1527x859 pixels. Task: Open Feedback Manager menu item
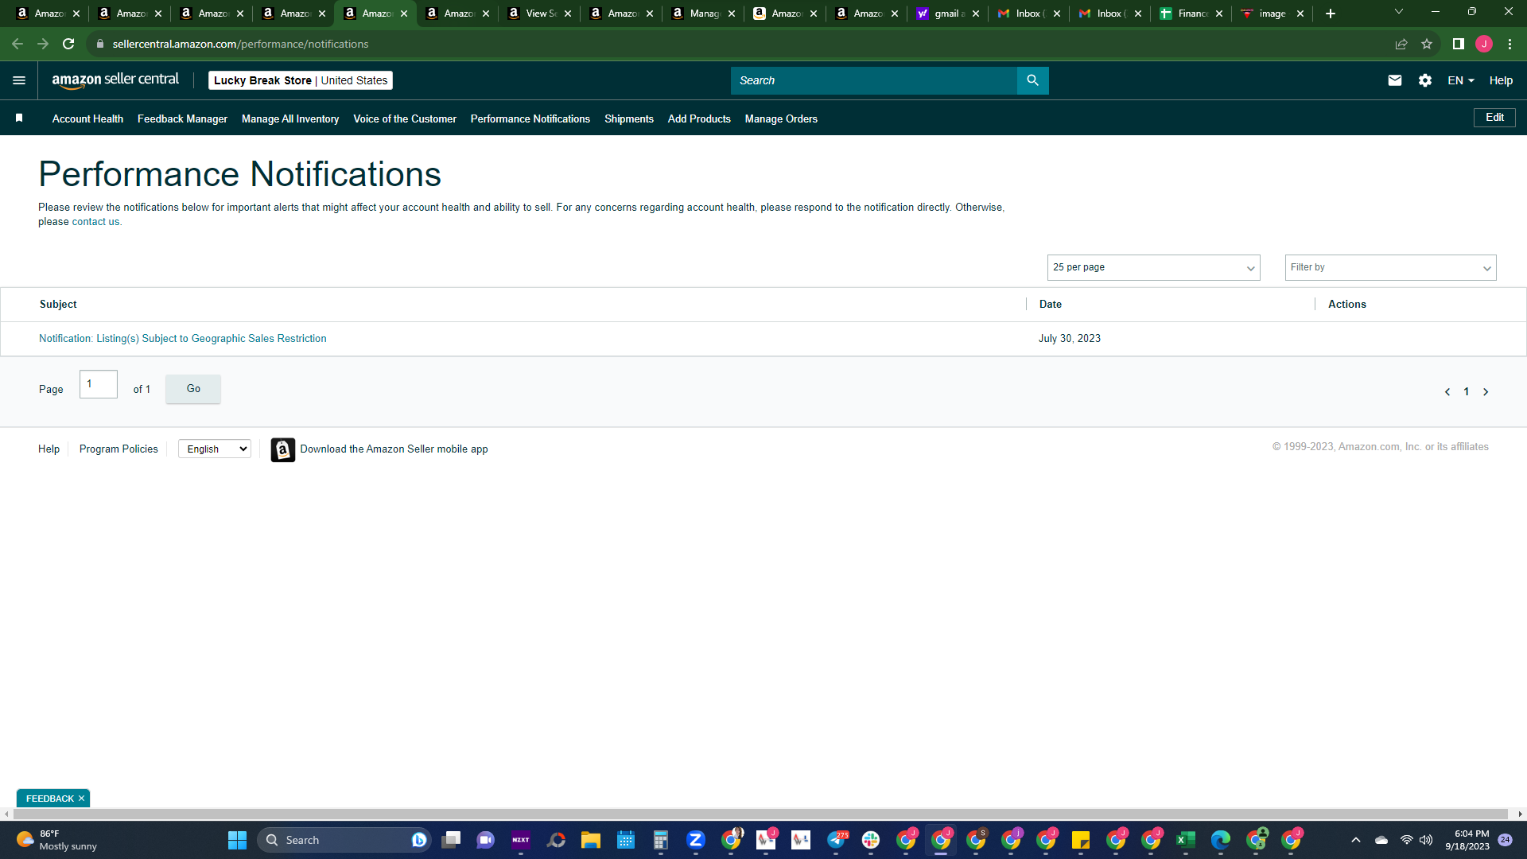click(x=182, y=119)
